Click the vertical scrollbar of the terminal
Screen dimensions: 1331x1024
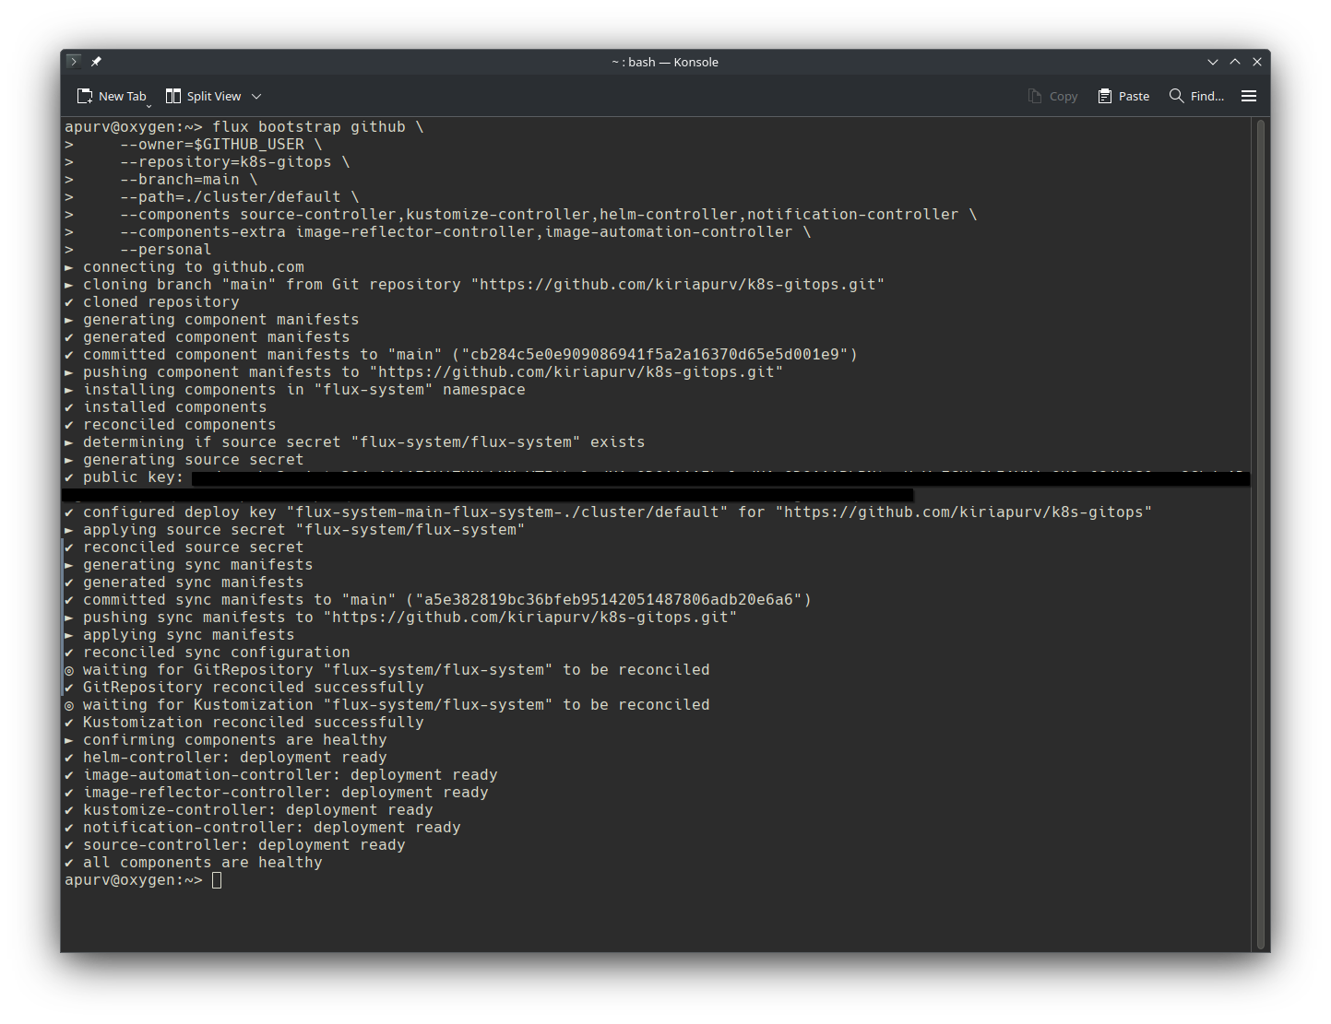[1261, 535]
